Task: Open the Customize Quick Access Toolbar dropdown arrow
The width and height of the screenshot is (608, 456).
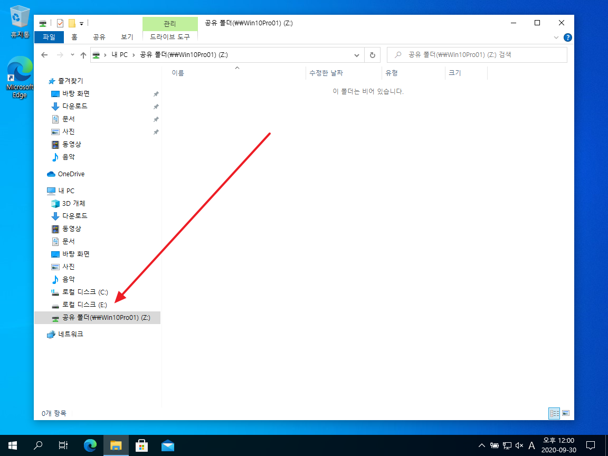Action: 81,24
